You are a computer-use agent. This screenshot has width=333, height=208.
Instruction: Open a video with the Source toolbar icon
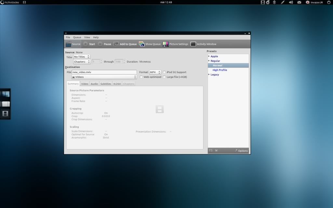(x=72, y=44)
